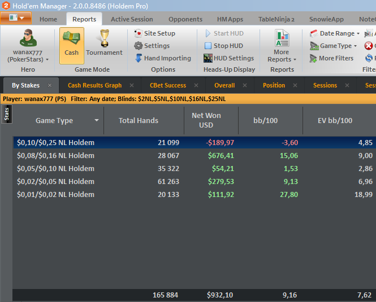The width and height of the screenshot is (376, 302).
Task: Click the More Reports chart icon
Action: point(282,38)
